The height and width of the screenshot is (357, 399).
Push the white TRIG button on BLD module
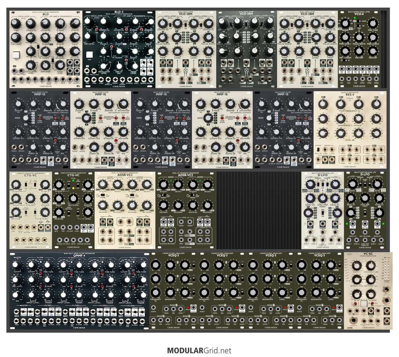[16, 55]
